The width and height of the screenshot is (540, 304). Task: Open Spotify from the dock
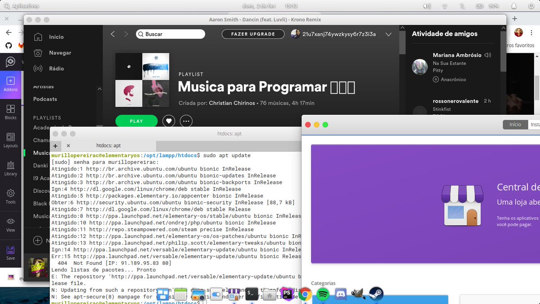323,294
